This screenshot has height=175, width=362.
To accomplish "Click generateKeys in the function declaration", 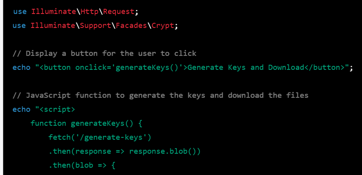I will click(93, 123).
